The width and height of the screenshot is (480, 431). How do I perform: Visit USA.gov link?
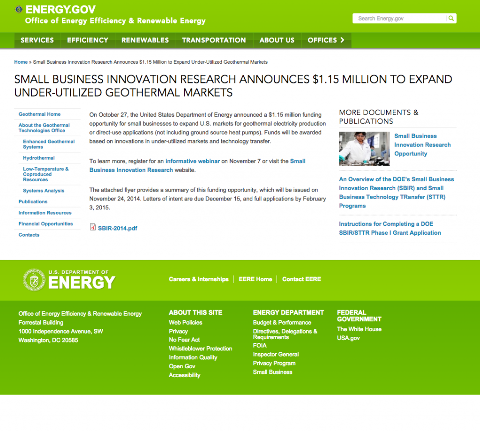(348, 338)
